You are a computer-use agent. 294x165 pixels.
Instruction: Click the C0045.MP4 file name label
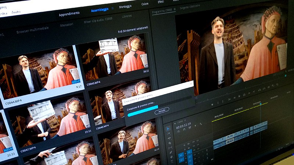[94, 83]
